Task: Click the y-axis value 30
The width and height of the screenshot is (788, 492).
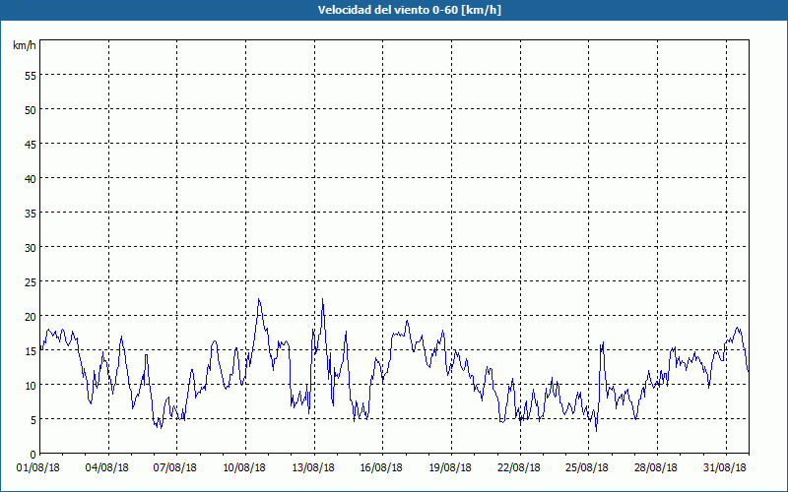Action: point(31,248)
